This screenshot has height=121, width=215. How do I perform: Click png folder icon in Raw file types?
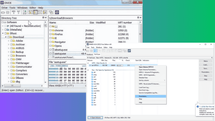(x=92, y=75)
